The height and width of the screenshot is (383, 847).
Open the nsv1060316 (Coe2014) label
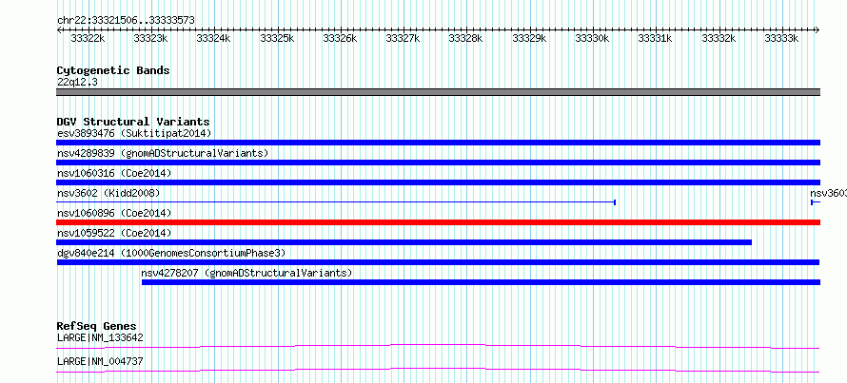click(114, 173)
